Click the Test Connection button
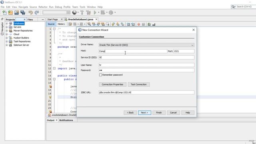 [x=139, y=84]
